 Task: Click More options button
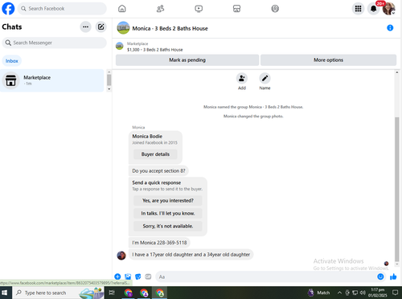(x=328, y=60)
